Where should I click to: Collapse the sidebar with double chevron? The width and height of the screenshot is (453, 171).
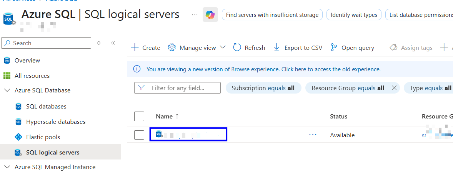pyautogui.click(x=113, y=43)
